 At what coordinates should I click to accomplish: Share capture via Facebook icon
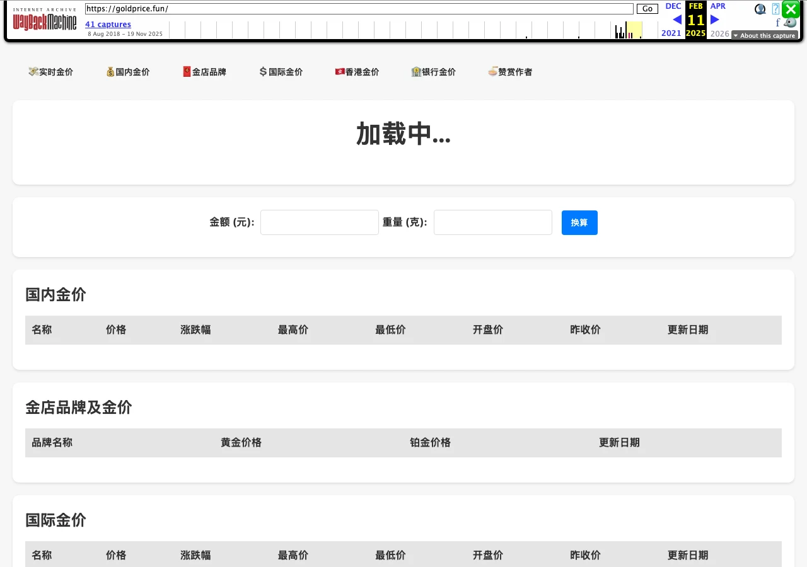(x=778, y=23)
